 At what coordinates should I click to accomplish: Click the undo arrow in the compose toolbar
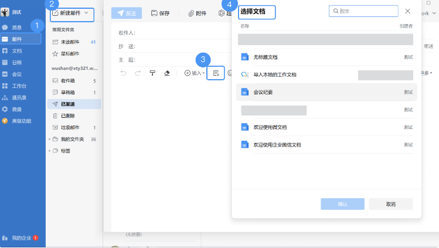(x=123, y=73)
